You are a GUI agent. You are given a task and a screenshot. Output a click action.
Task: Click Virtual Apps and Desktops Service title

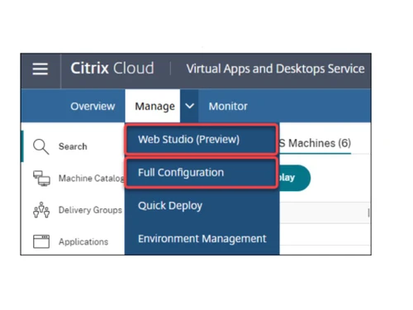pos(275,69)
